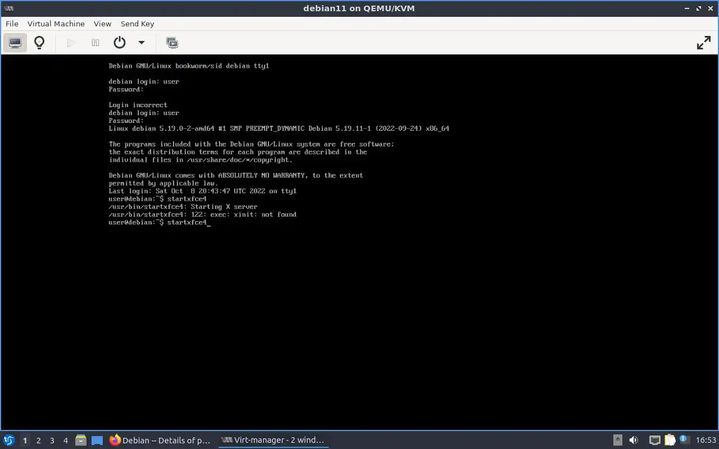Screen dimensions: 719x449
Task: Open the notification tray icon next to the clock
Action: (x=684, y=440)
